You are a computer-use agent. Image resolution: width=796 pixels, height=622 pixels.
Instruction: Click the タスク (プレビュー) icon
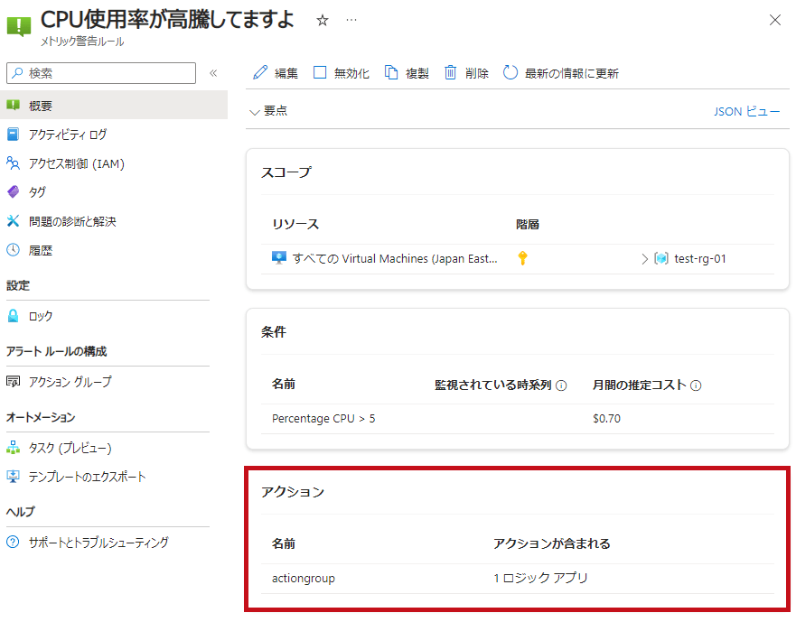[x=14, y=448]
